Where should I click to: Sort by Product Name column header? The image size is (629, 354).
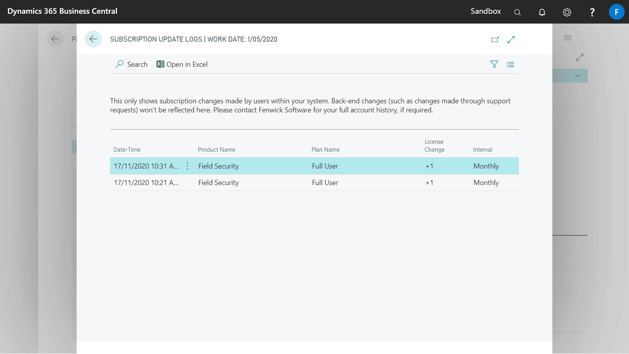click(x=217, y=150)
